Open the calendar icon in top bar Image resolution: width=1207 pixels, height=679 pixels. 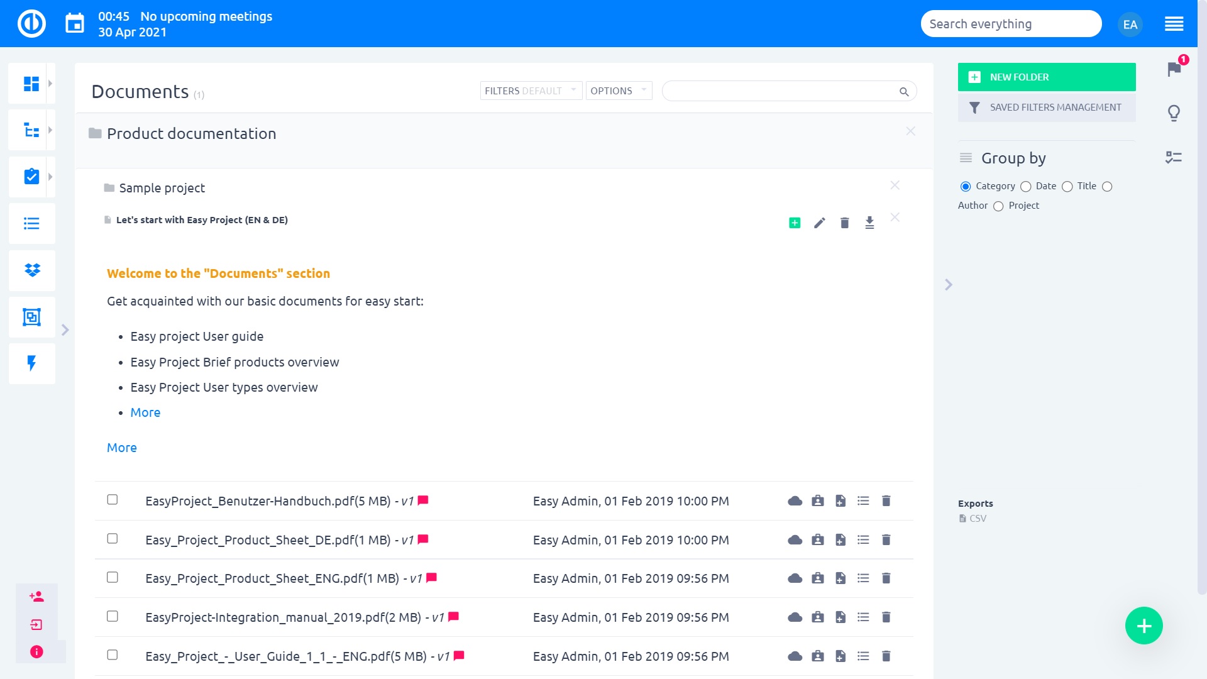[x=75, y=24]
